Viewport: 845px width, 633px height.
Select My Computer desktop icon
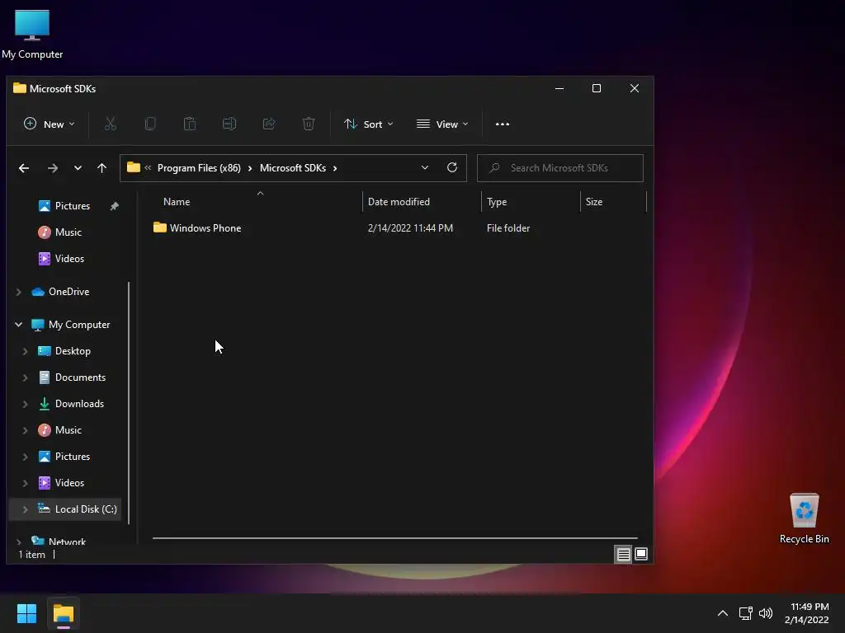(x=32, y=35)
